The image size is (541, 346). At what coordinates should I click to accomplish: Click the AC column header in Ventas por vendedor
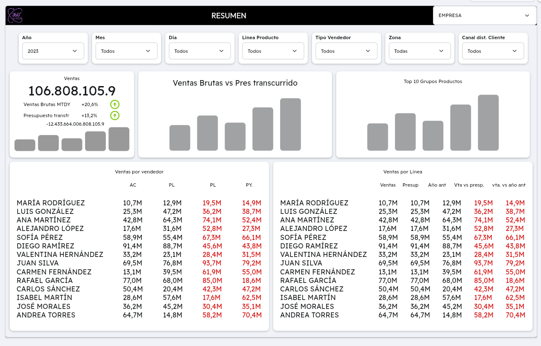pos(133,185)
